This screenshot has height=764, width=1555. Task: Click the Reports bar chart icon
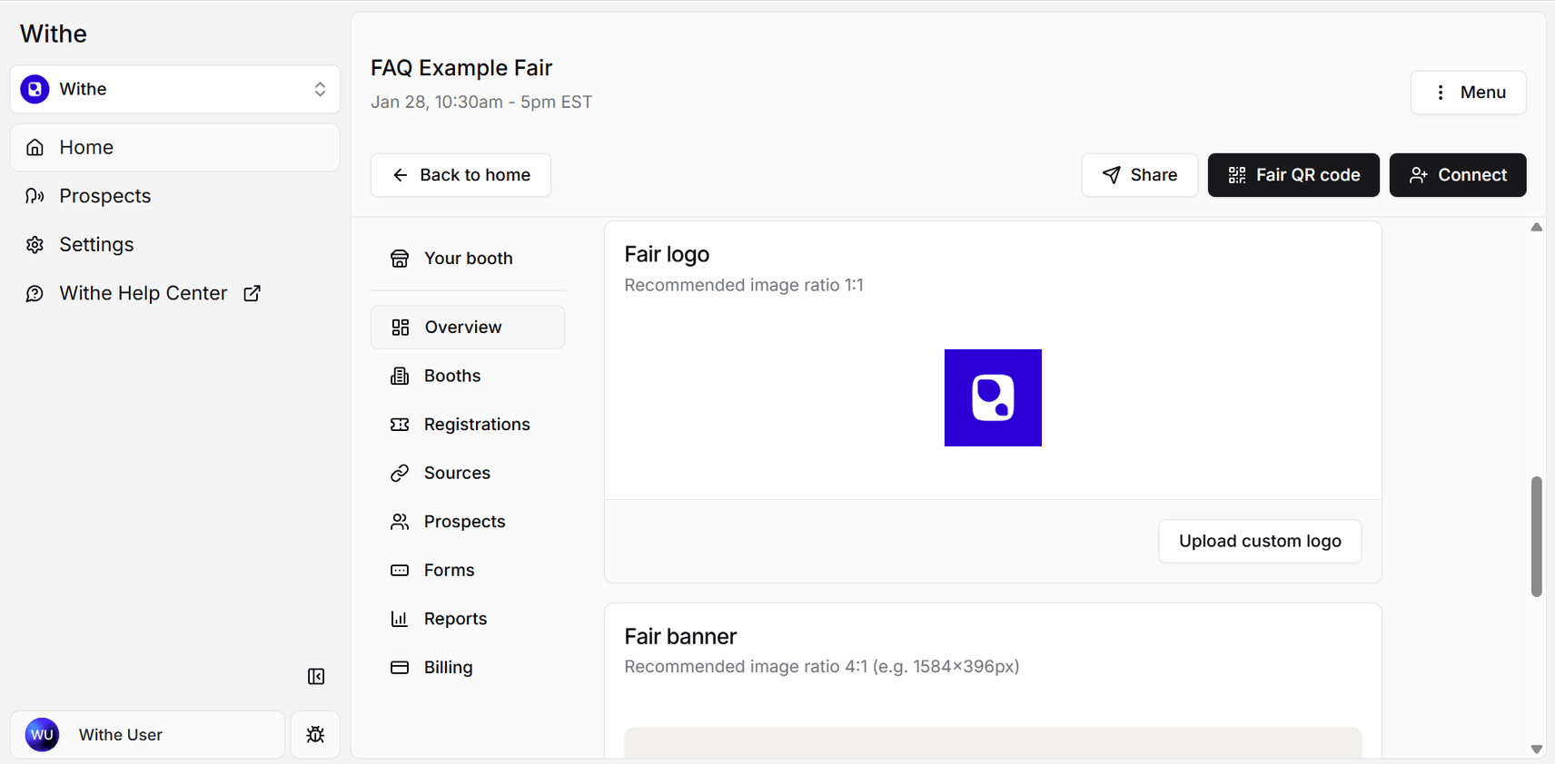[x=400, y=619]
